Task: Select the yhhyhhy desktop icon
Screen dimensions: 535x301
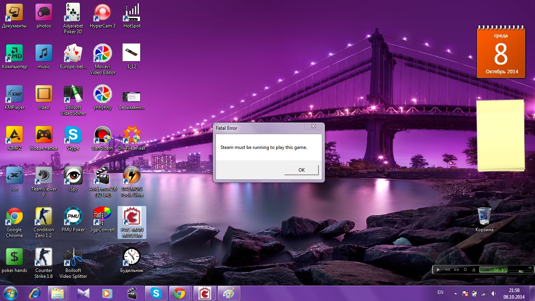Action: point(103,98)
